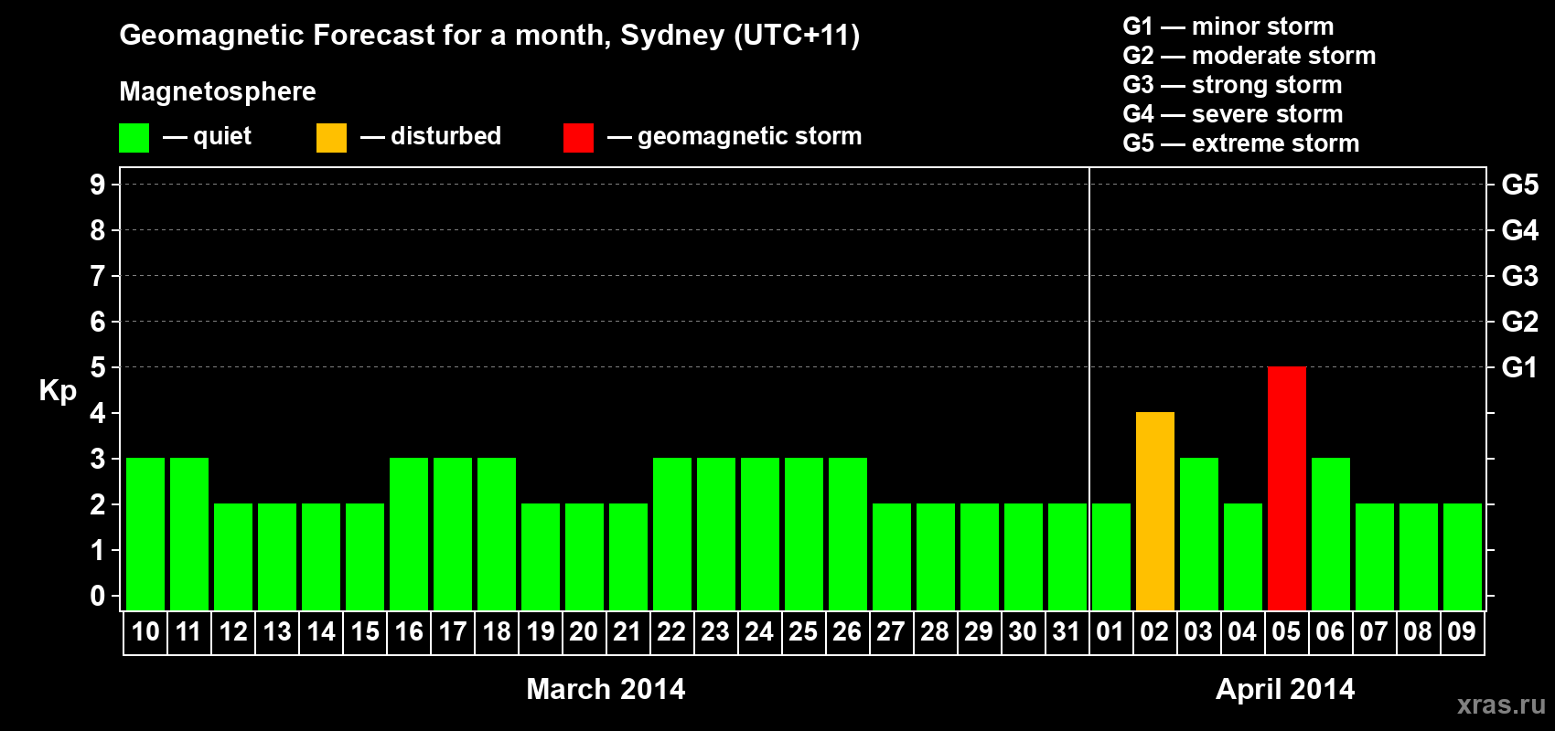This screenshot has width=1555, height=731.
Task: Click date label 21 on the axis
Action: pyautogui.click(x=627, y=631)
